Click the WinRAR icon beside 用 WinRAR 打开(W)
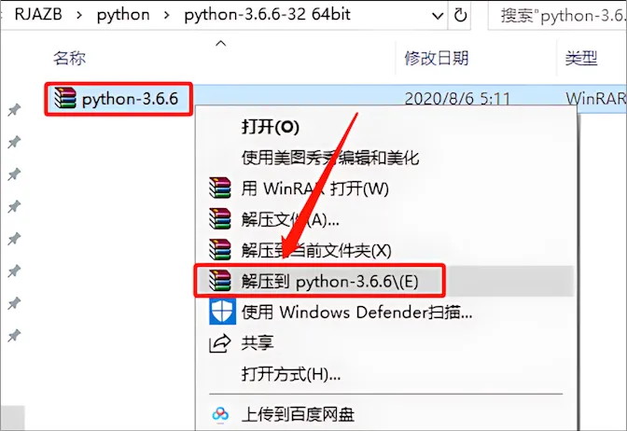This screenshot has height=431, width=627. (x=220, y=188)
